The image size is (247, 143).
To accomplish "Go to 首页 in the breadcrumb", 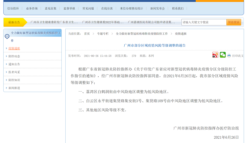I will click(87, 34).
